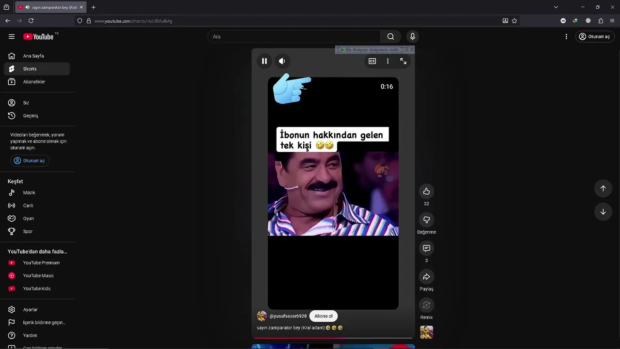
Task: Bookmark this page with star icon
Action: [514, 21]
